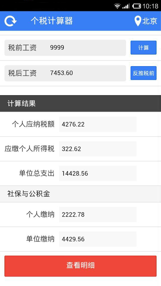Tap the battery status icon
Image resolution: width=161 pixels, height=286 pixels.
[x=136, y=6]
